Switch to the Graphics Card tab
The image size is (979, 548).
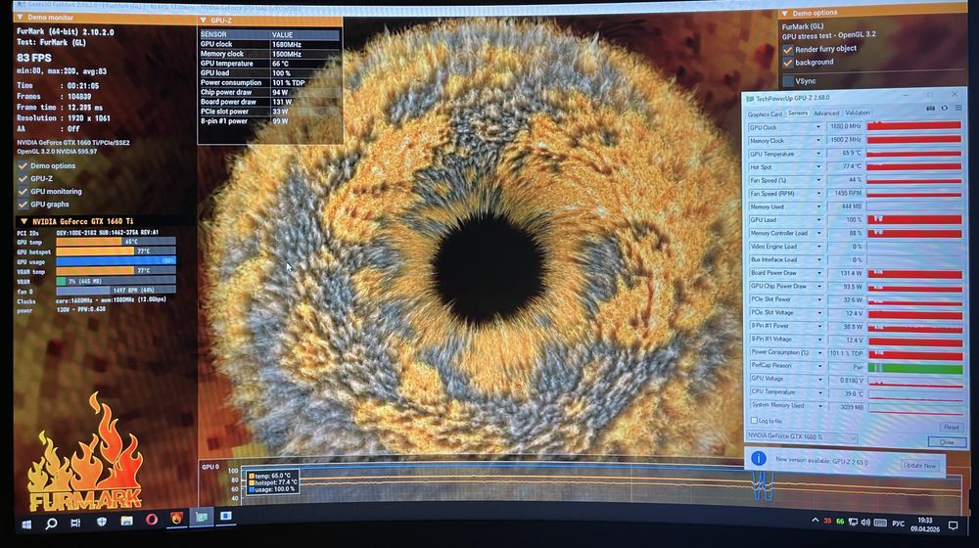point(765,114)
